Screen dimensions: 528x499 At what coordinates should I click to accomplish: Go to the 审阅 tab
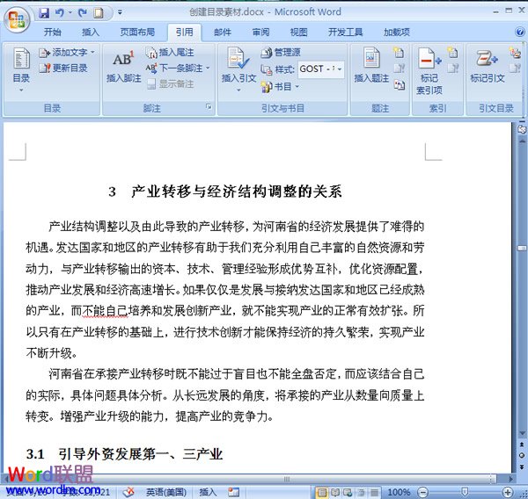click(x=261, y=32)
